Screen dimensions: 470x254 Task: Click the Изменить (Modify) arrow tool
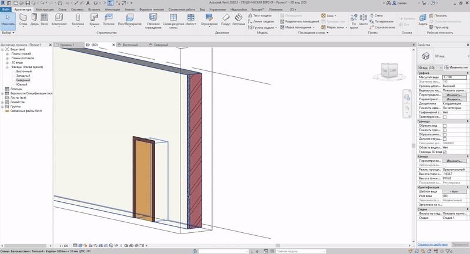coord(8,20)
